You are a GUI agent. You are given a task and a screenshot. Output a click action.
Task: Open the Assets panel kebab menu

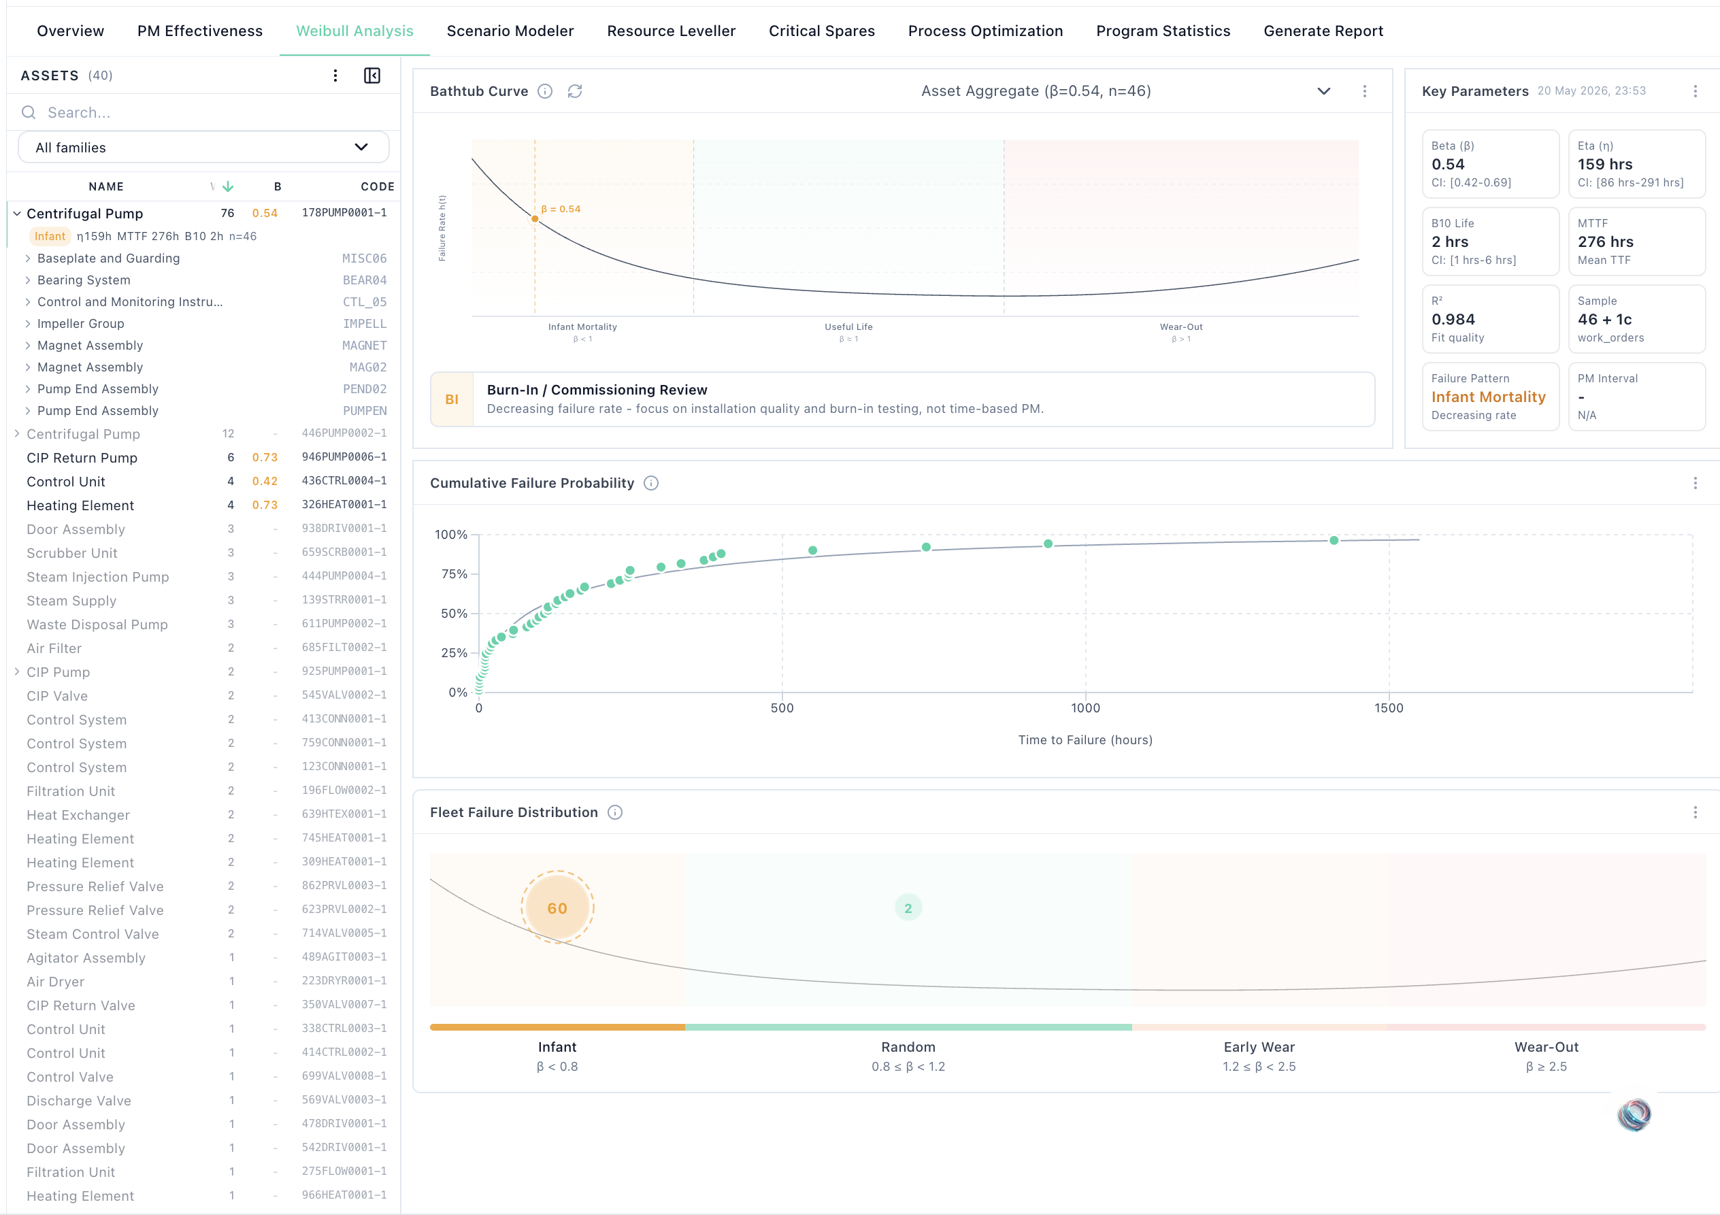pos(335,76)
